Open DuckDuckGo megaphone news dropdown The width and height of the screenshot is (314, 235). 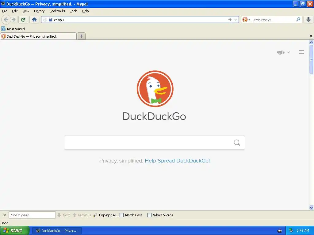(283, 52)
